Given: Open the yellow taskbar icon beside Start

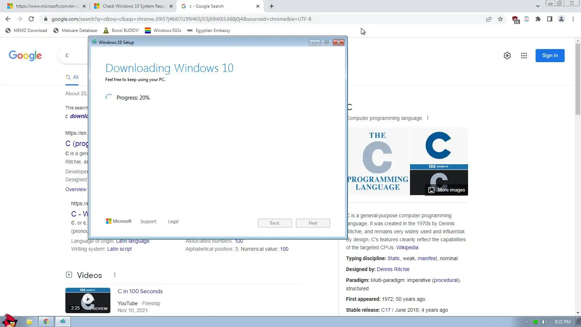Looking at the screenshot, I should (29, 322).
